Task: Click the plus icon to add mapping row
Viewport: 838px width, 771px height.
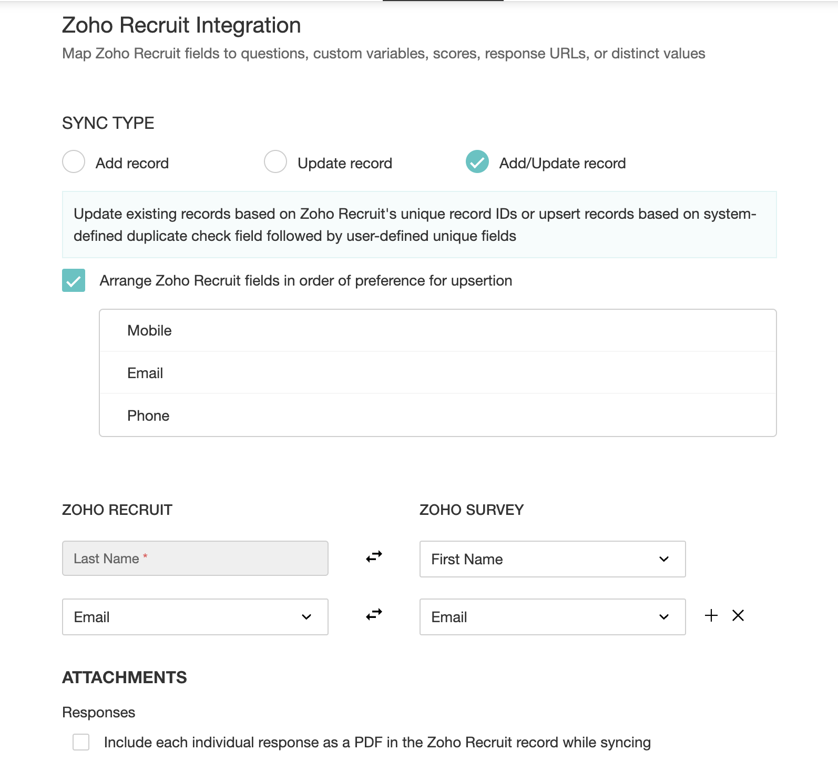Action: pyautogui.click(x=711, y=615)
